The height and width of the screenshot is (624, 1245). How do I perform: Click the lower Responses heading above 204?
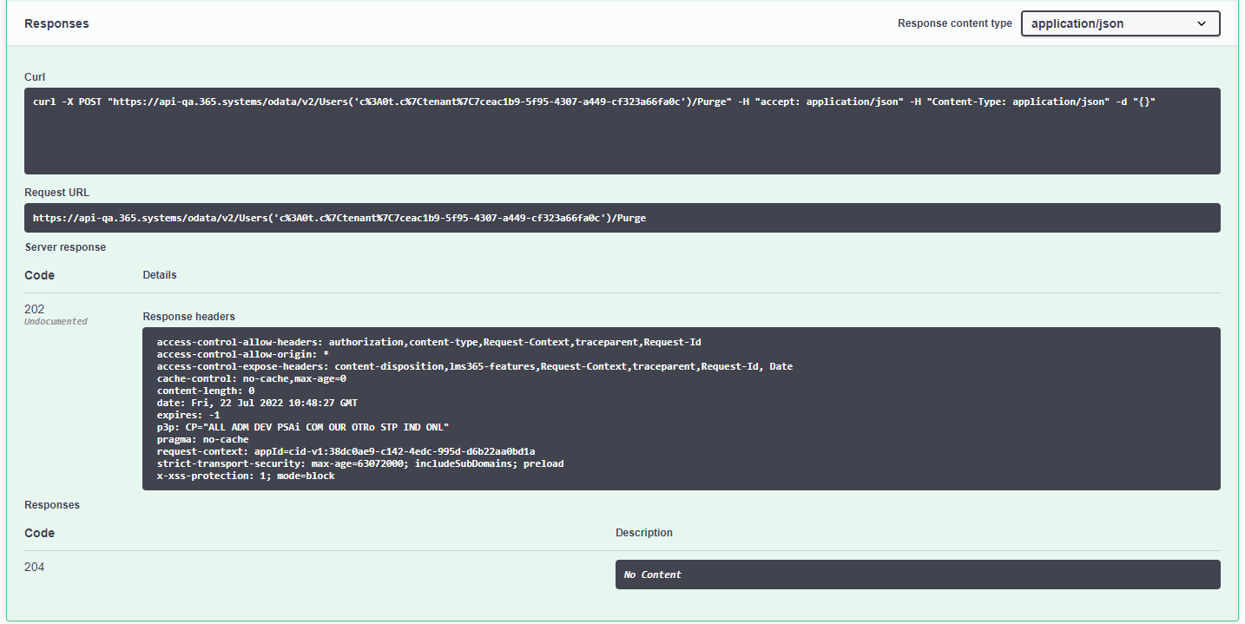click(x=52, y=505)
